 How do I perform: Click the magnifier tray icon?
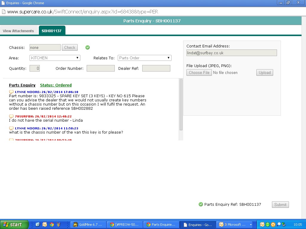pyautogui.click(x=278, y=225)
